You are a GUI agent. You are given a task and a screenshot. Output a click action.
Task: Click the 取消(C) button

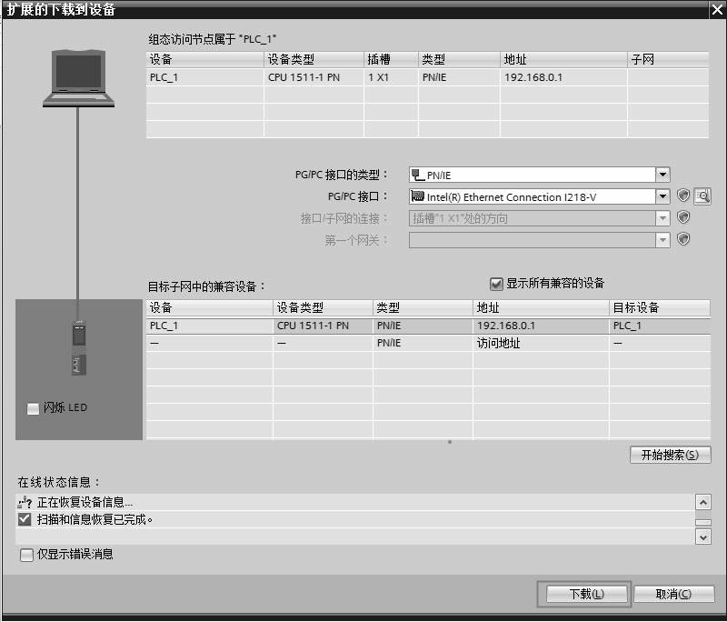[x=673, y=594]
